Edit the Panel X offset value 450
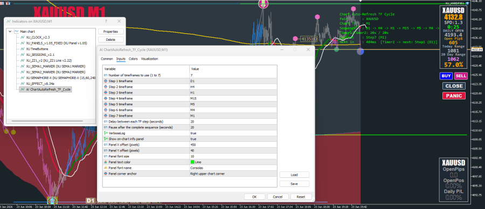Image resolution: width=485 pixels, height=209 pixels. pos(233,145)
